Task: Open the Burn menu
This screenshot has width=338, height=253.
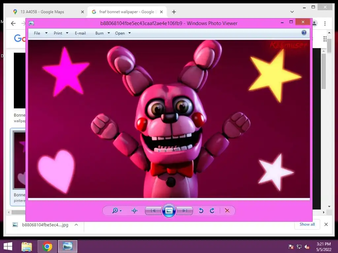Action: coord(99,33)
